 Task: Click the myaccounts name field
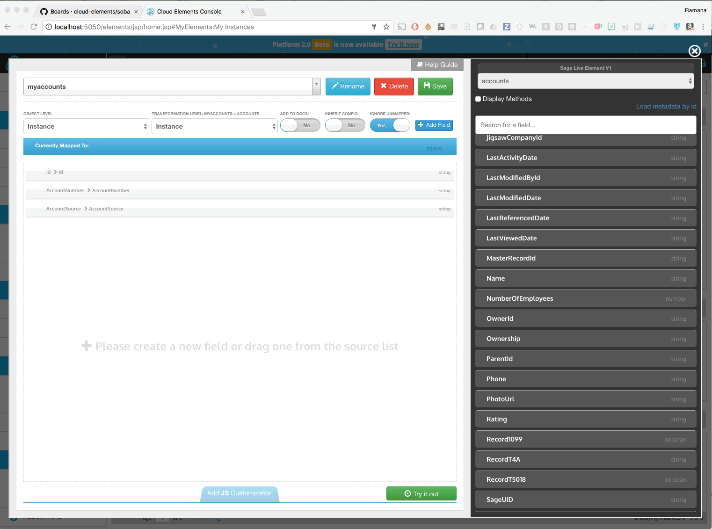pyautogui.click(x=168, y=87)
